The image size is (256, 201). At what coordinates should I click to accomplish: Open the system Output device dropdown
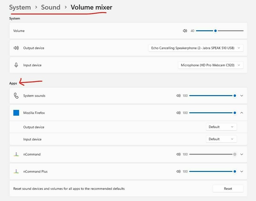click(196, 48)
